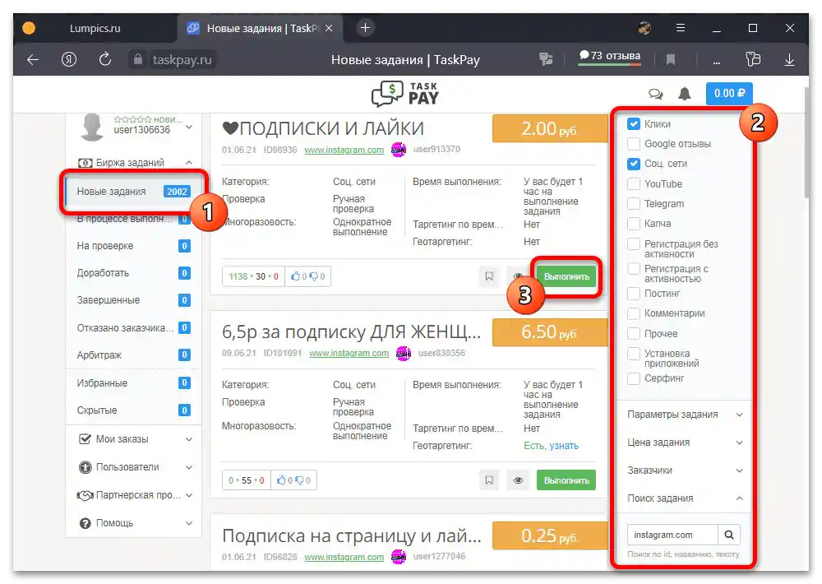Screen dimensions: 822x584
Task: Click Выполнить on the 6.50 руб task
Action: pos(566,480)
